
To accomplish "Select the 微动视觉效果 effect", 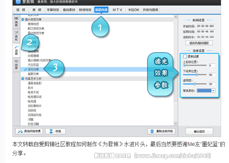I will click(x=36, y=33).
